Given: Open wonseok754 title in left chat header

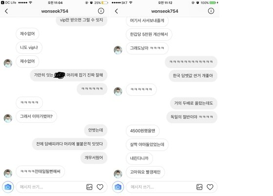Looking at the screenshot, I should pyautogui.click(x=55, y=11).
